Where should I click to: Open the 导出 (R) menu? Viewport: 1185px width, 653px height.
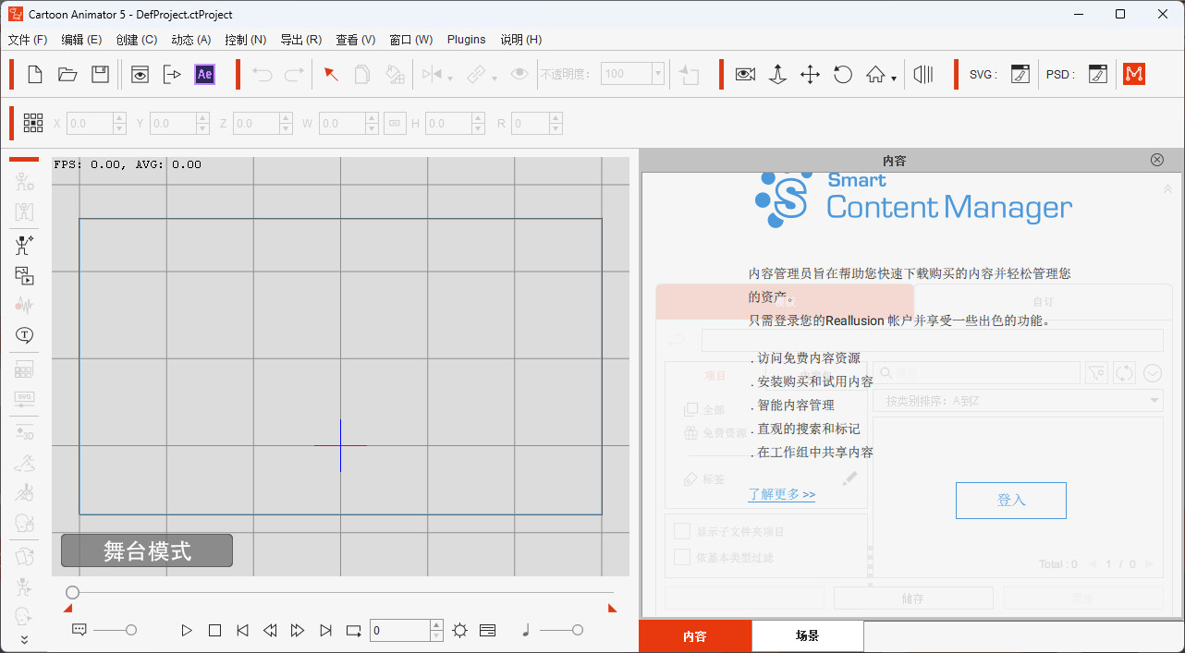pyautogui.click(x=301, y=40)
